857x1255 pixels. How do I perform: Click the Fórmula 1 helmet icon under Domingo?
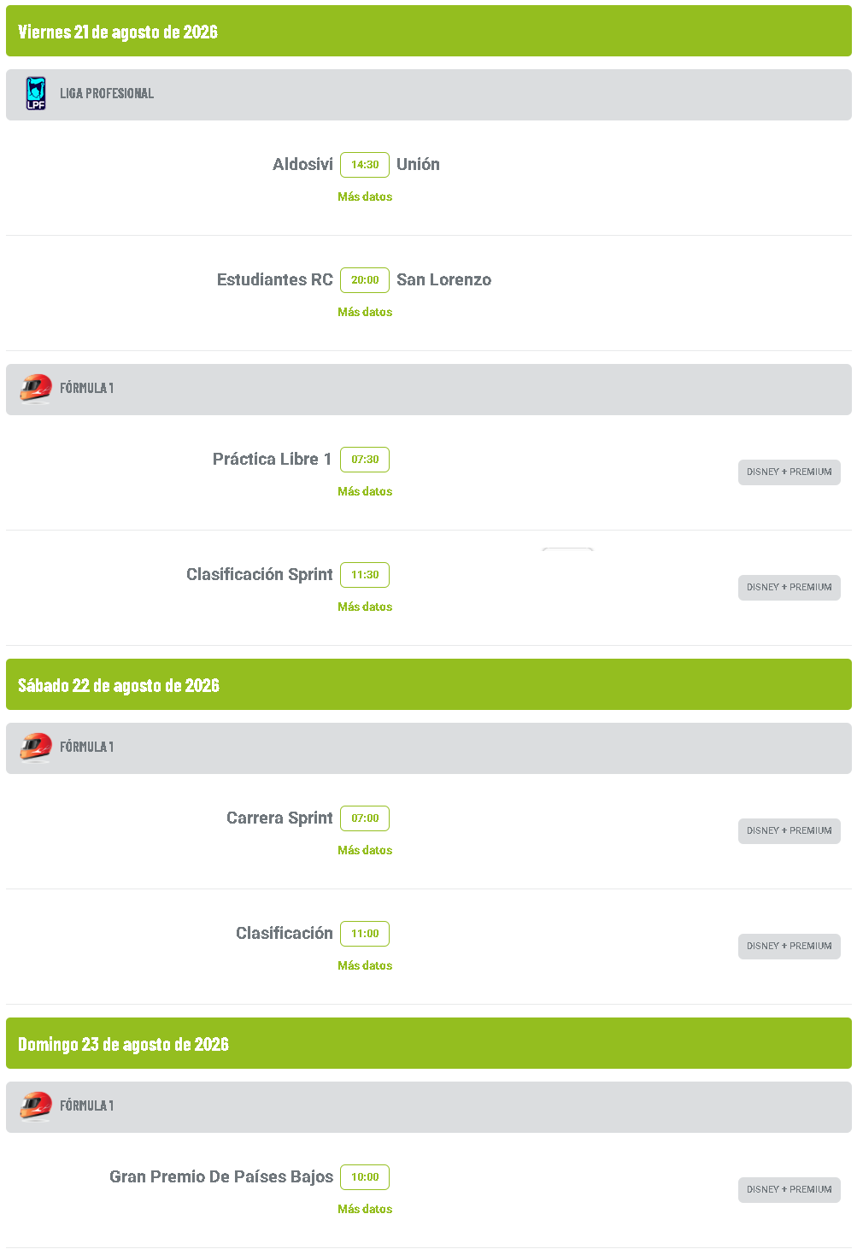[36, 1106]
